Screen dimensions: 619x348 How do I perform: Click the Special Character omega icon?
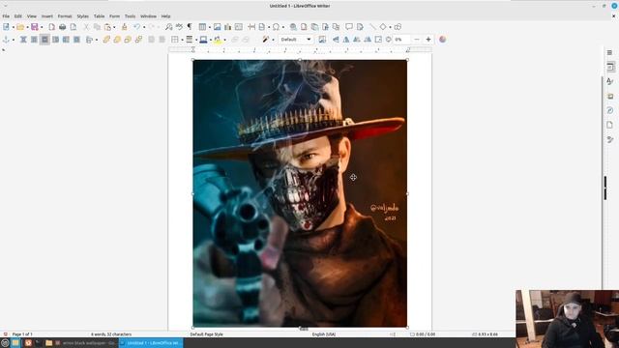click(276, 27)
